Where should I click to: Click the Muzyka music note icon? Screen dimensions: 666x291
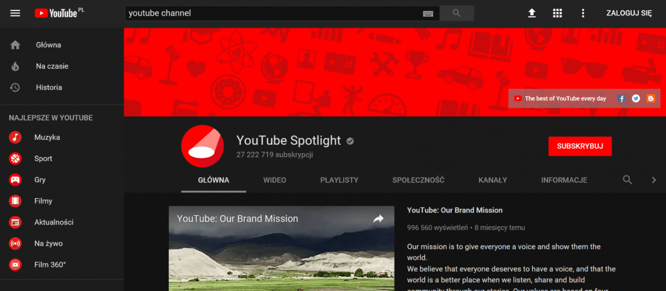pos(15,137)
